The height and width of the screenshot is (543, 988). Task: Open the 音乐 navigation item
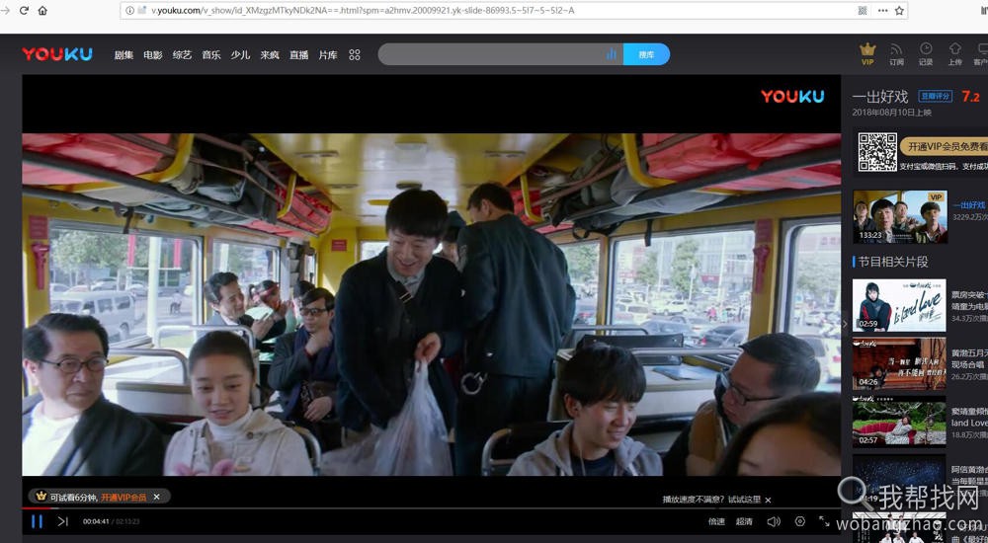(211, 55)
